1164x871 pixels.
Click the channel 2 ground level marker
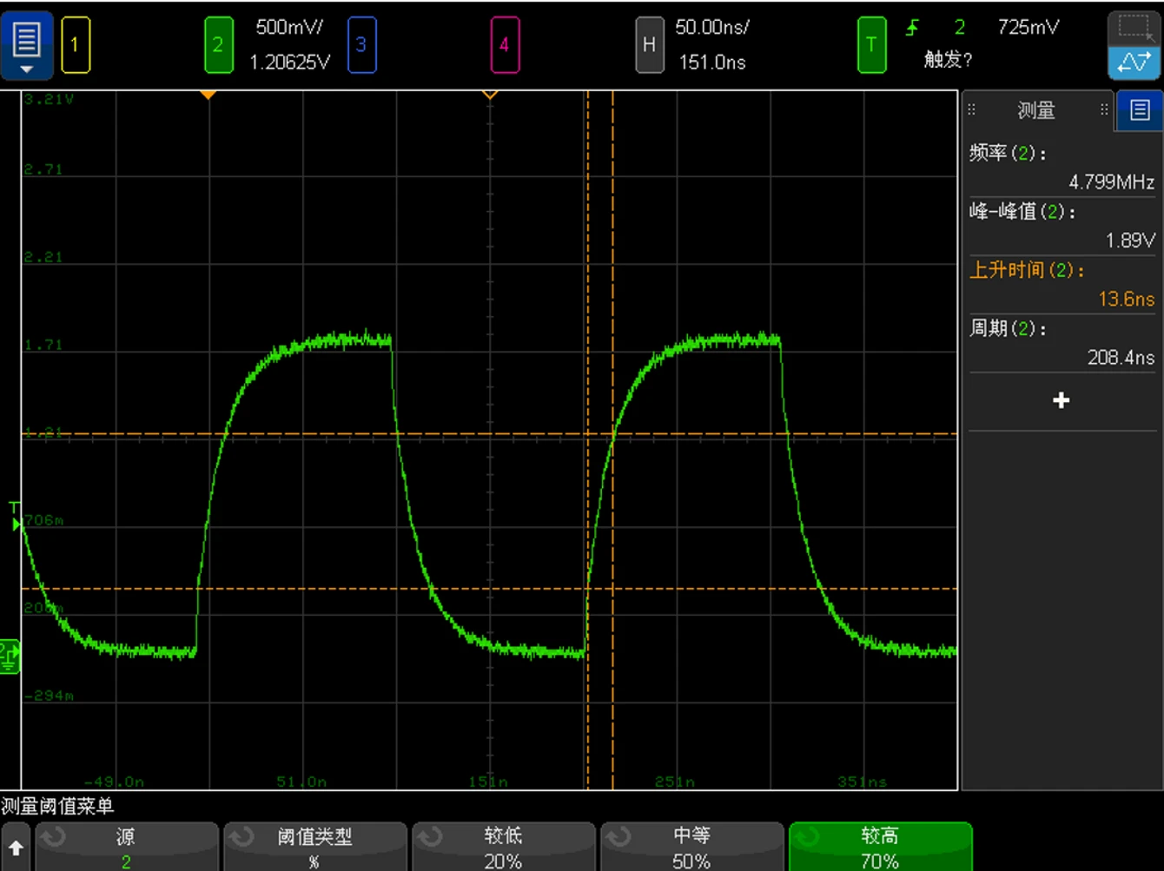[10, 657]
